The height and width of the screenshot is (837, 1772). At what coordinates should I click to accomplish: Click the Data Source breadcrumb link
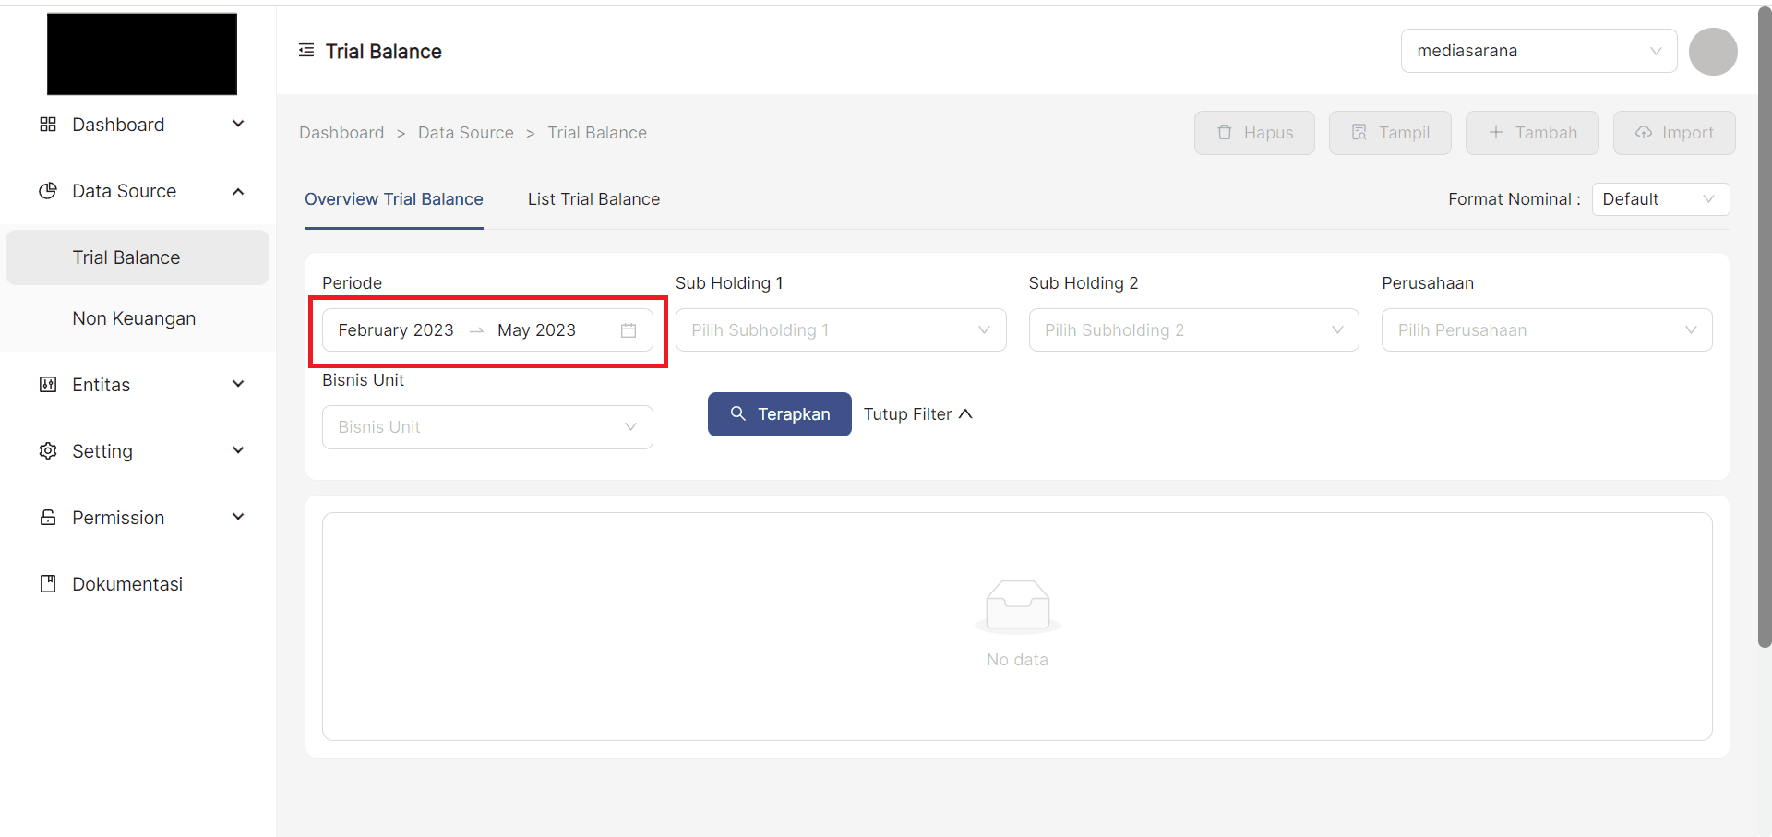click(x=465, y=133)
